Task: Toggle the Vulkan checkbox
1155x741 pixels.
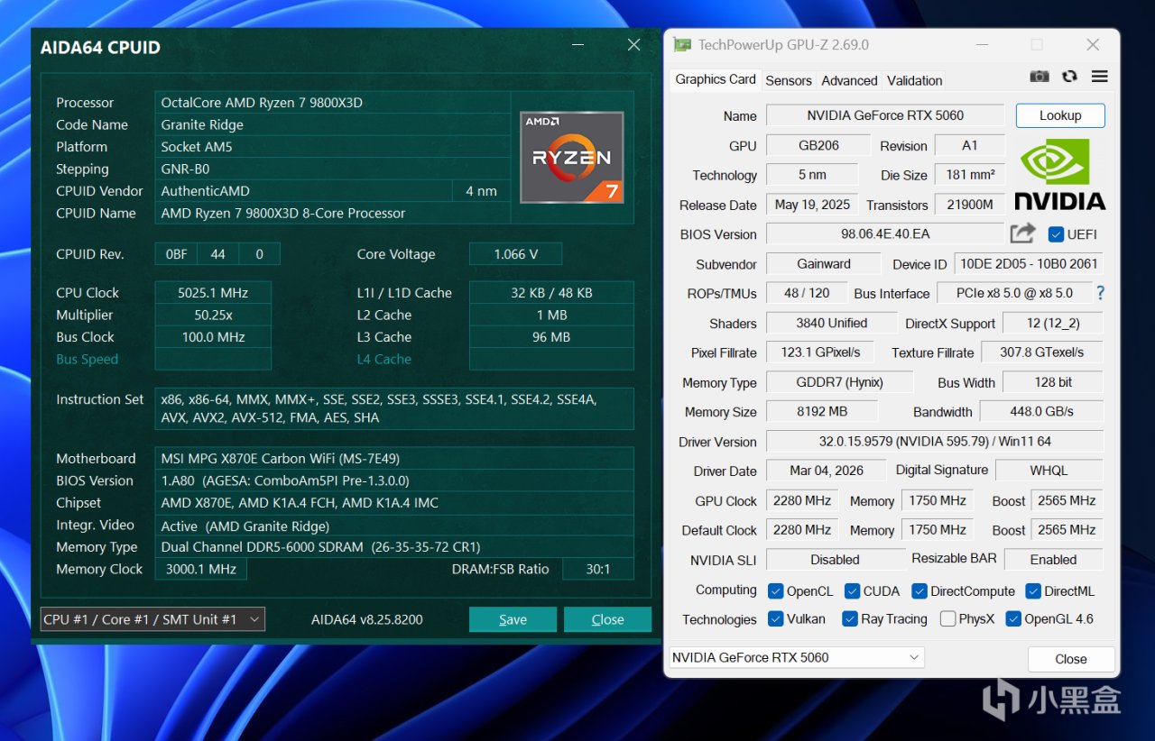Action: (775, 619)
